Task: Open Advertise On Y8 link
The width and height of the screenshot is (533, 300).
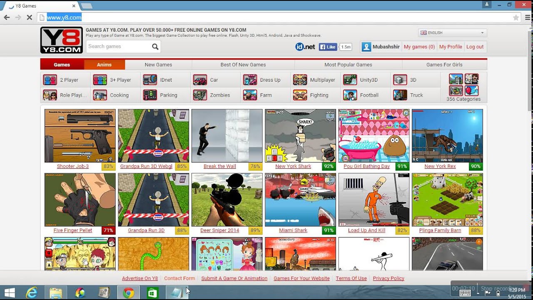Action: [x=140, y=278]
